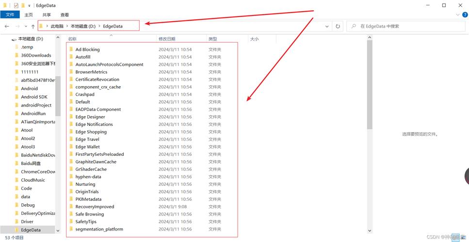Select the Edge Travel folder icon

pyautogui.click(x=71, y=139)
